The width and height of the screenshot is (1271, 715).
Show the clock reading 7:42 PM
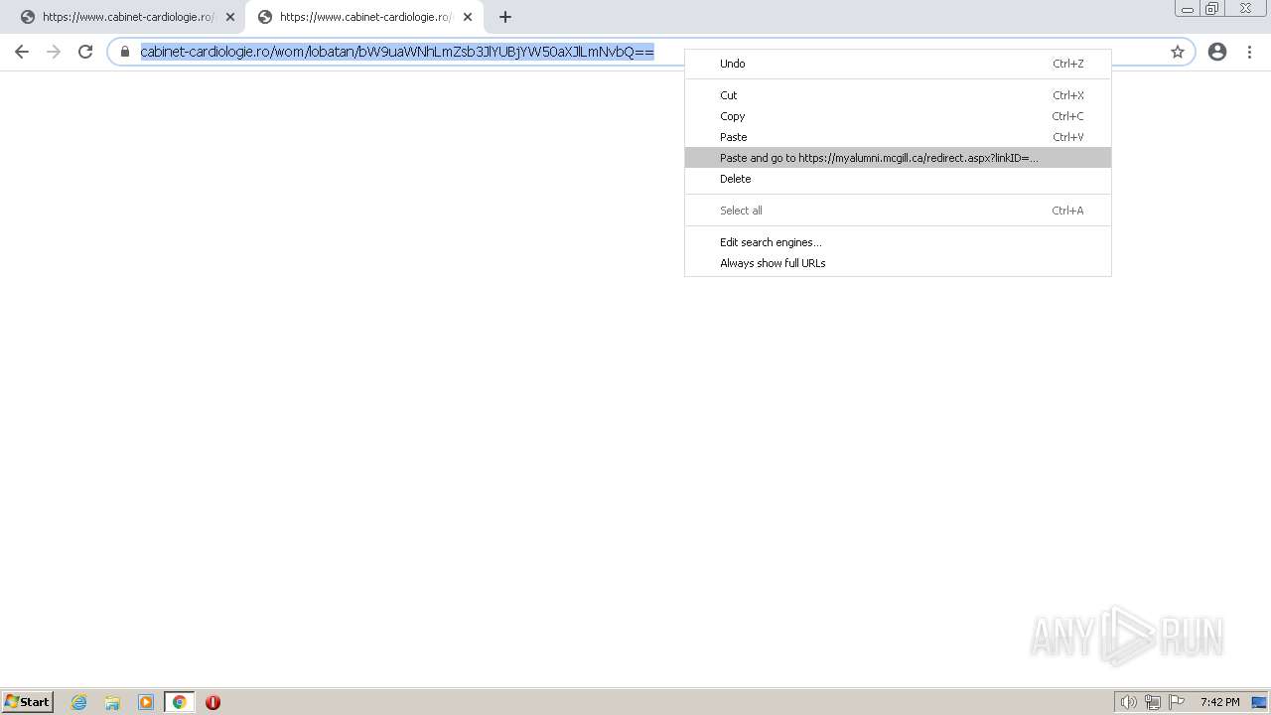1219,702
